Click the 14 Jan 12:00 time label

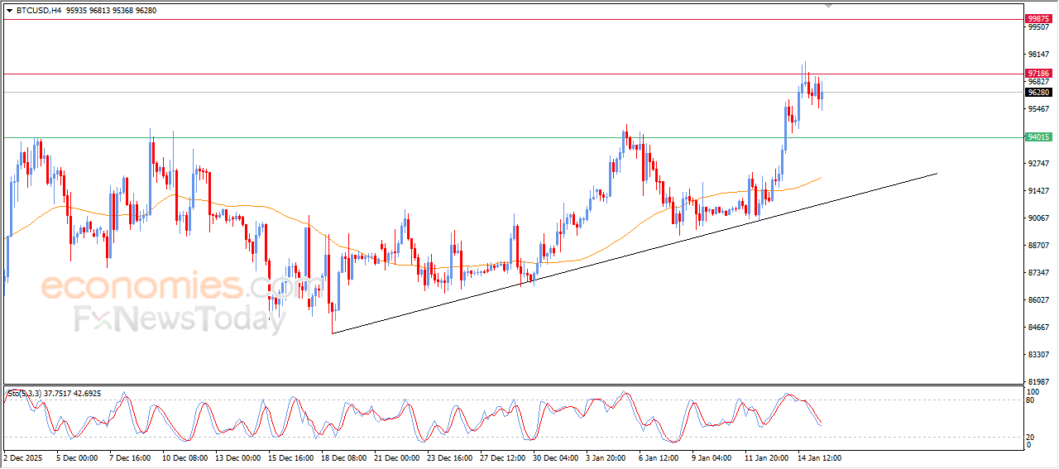(x=819, y=457)
